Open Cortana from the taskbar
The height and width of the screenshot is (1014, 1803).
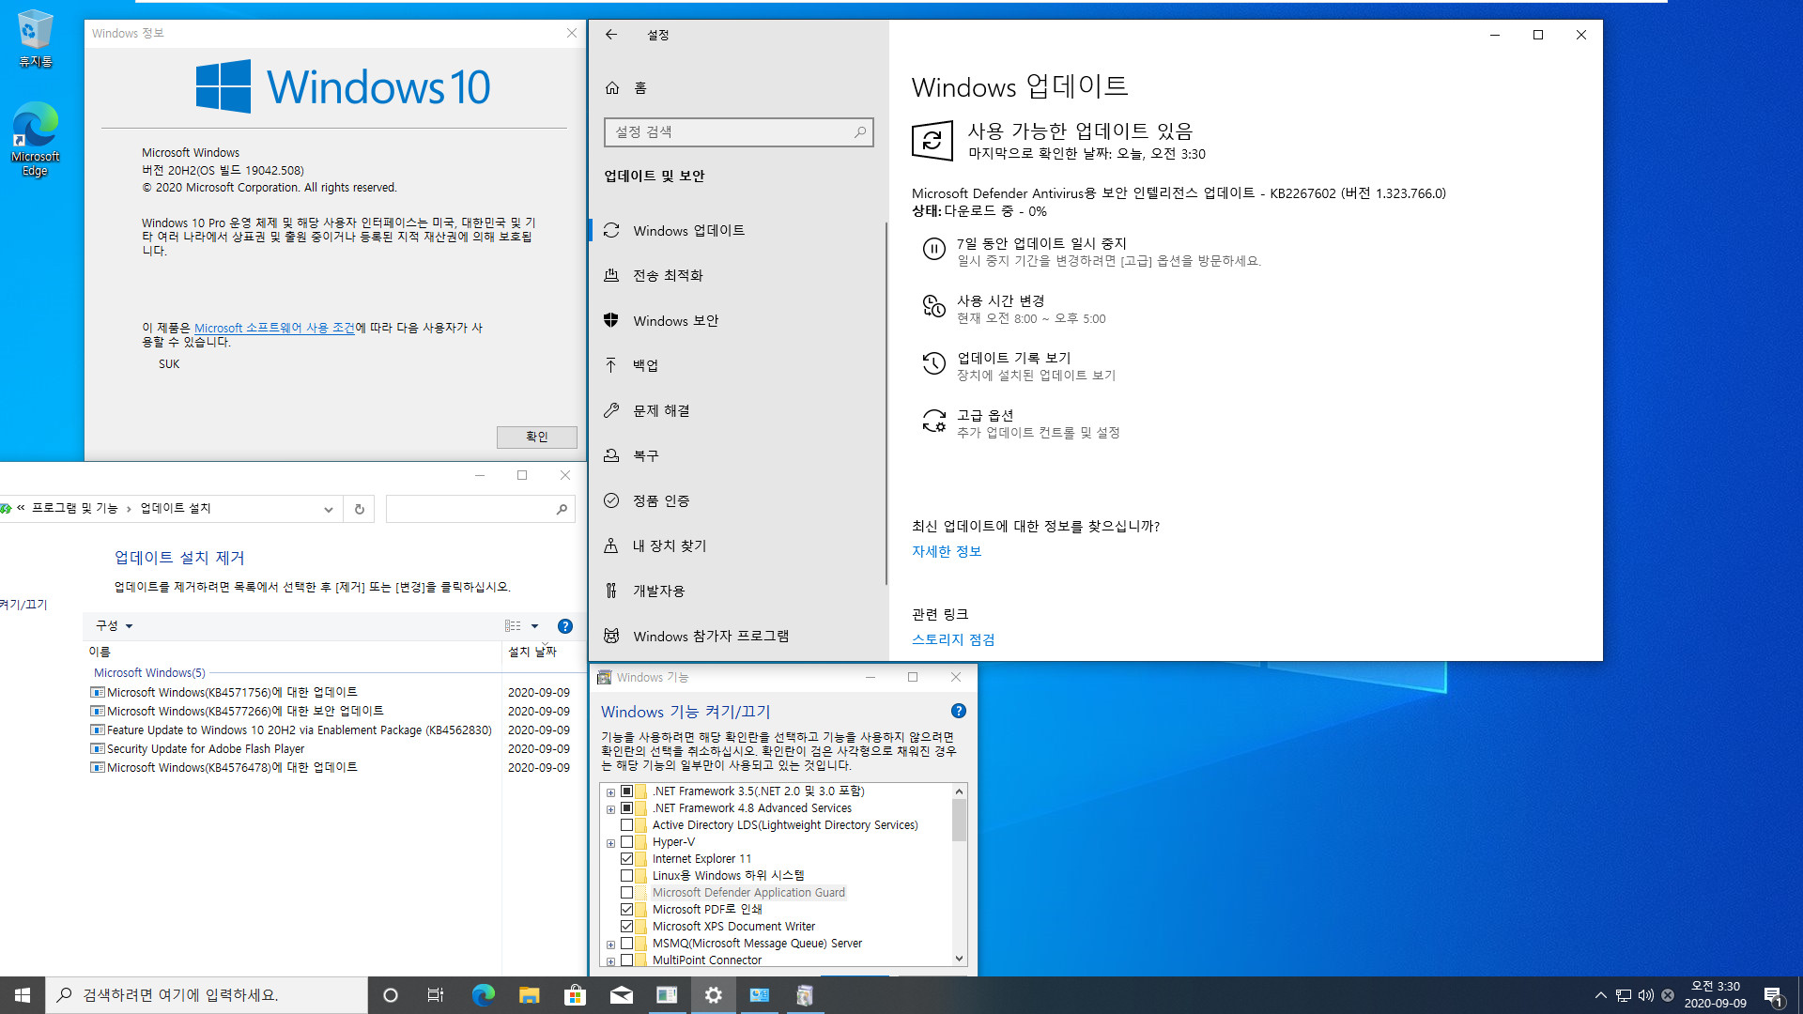point(391,995)
